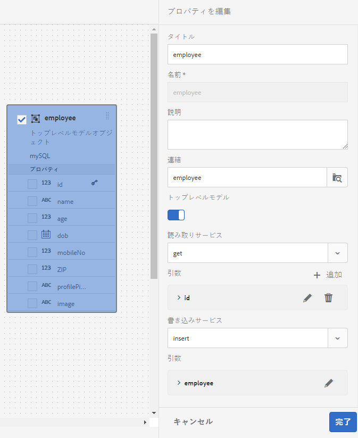The width and height of the screenshot is (358, 438).
Task: Check the id property checkbox
Action: click(x=32, y=184)
